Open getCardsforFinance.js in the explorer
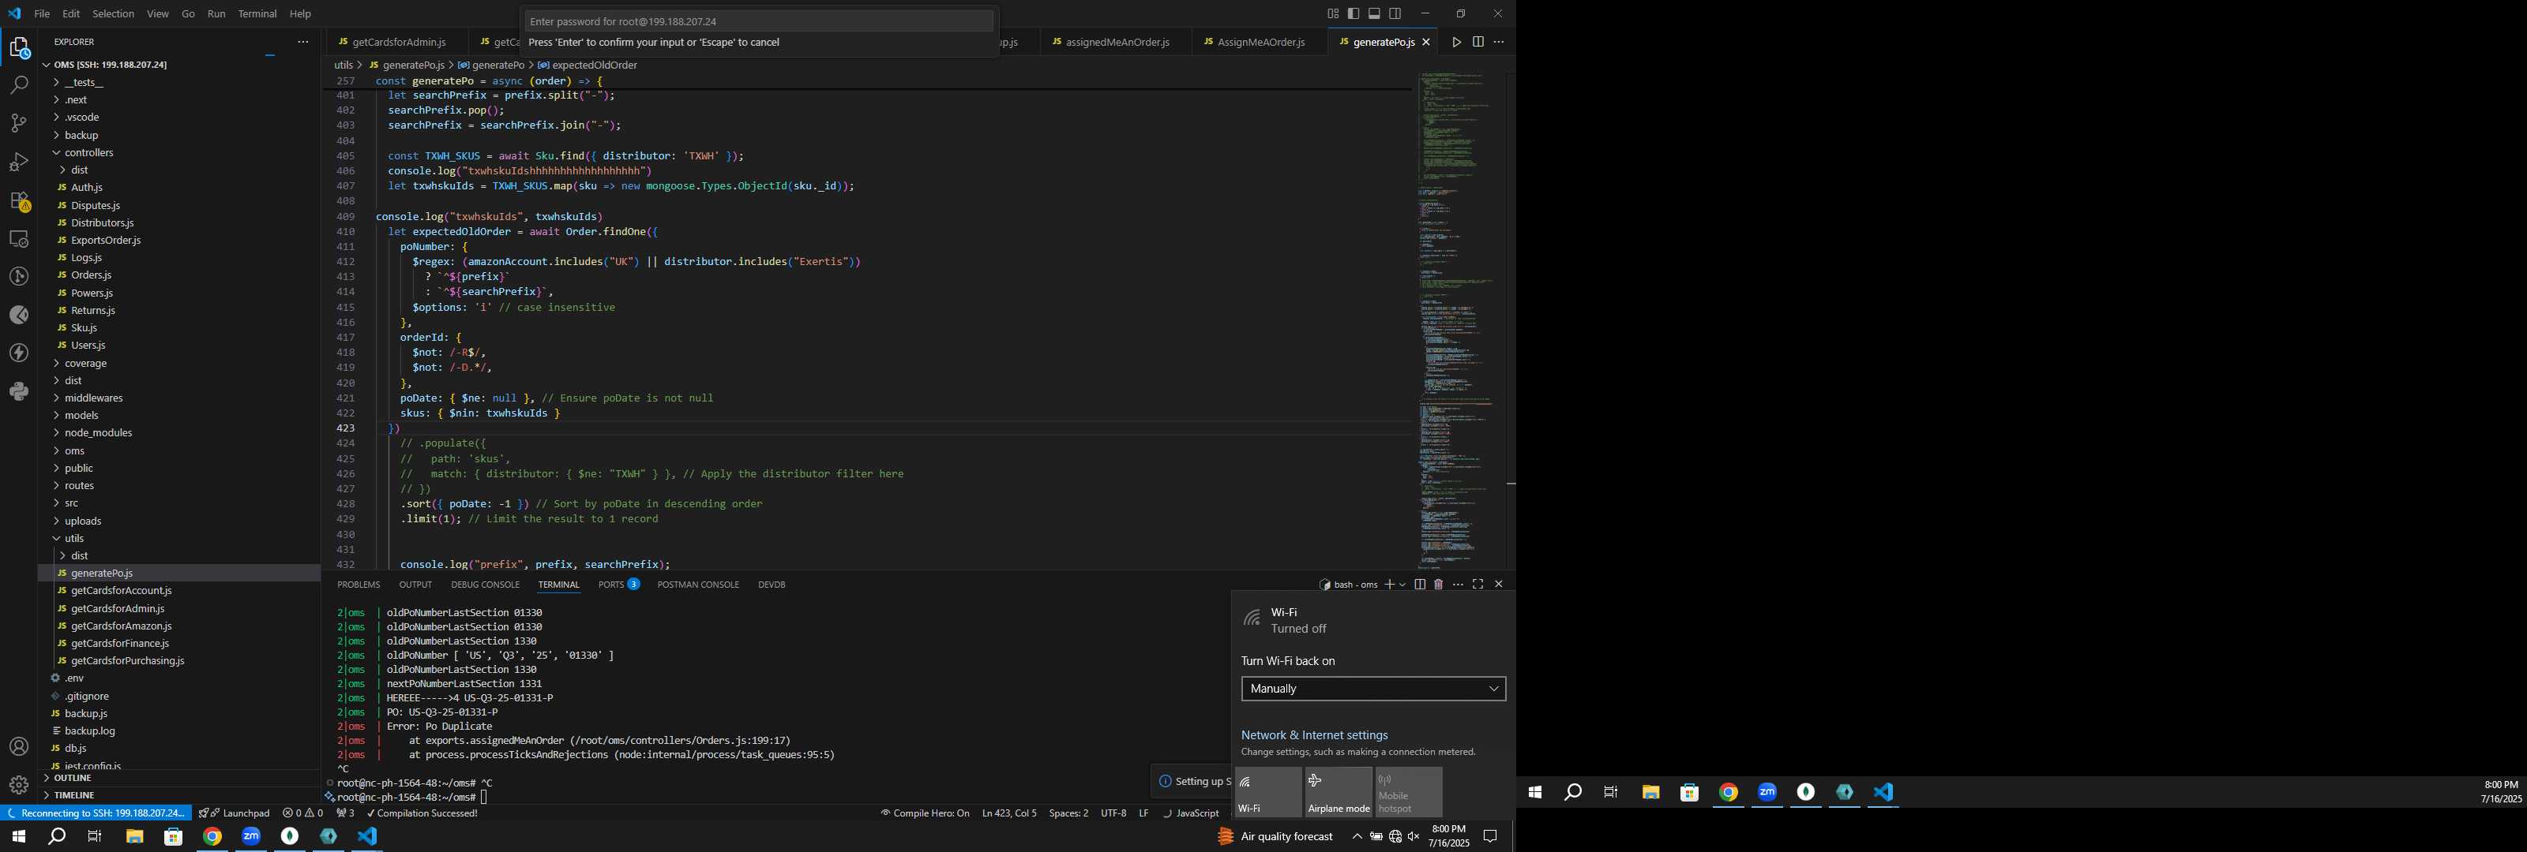The image size is (2527, 852). [x=120, y=643]
